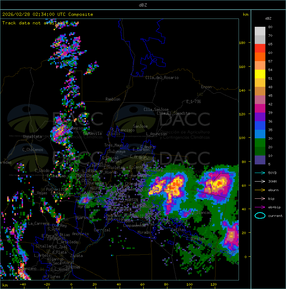Click the 'eburn' legend label
The width and height of the screenshot is (286, 289).
(273, 190)
